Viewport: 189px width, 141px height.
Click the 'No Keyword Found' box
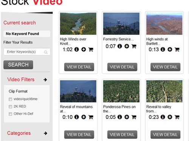pos(27,34)
